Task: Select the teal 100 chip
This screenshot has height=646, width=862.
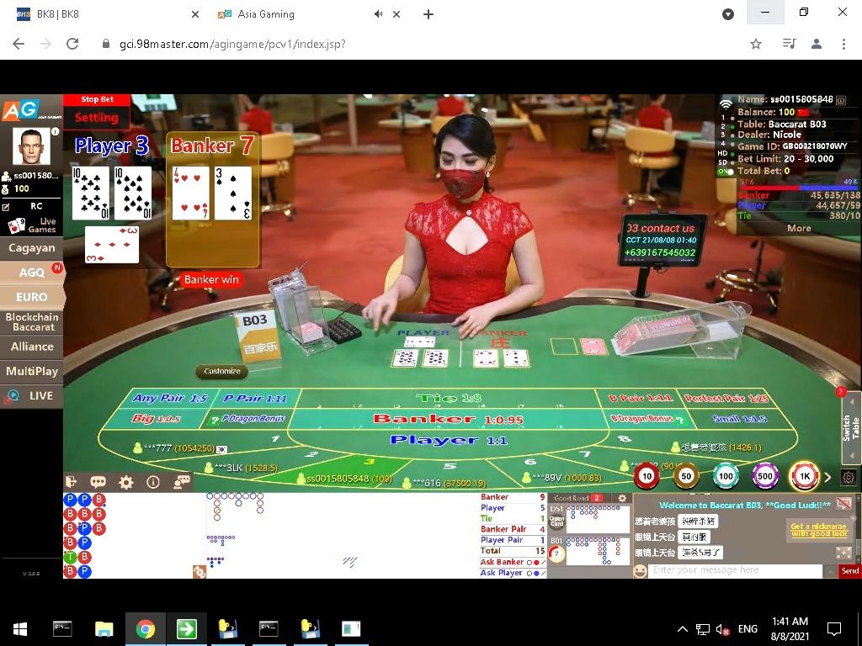Action: click(726, 476)
